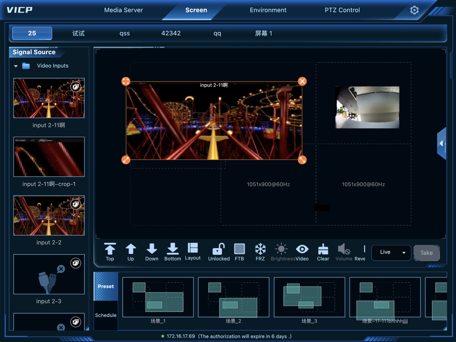Open the PTZ Control tab

click(342, 10)
